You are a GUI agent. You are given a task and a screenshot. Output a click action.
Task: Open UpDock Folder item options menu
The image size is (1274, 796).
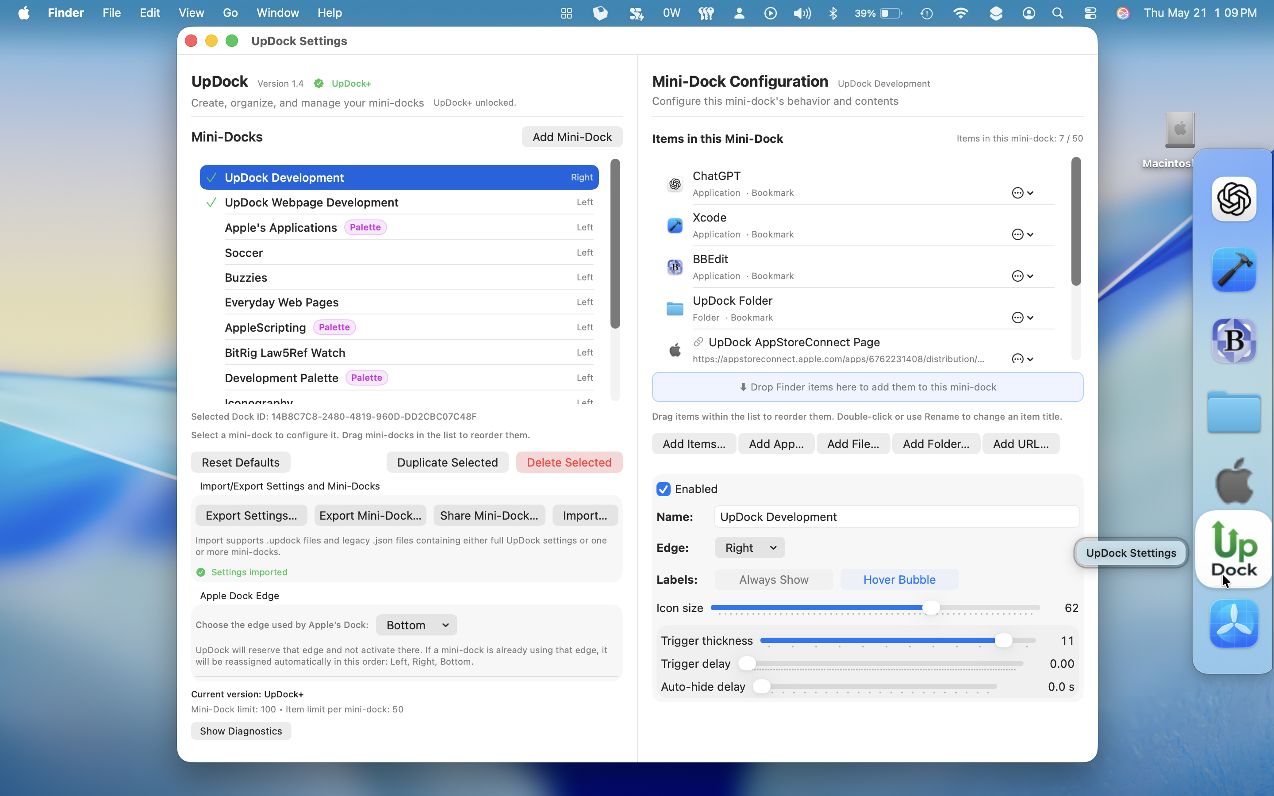pos(1022,318)
